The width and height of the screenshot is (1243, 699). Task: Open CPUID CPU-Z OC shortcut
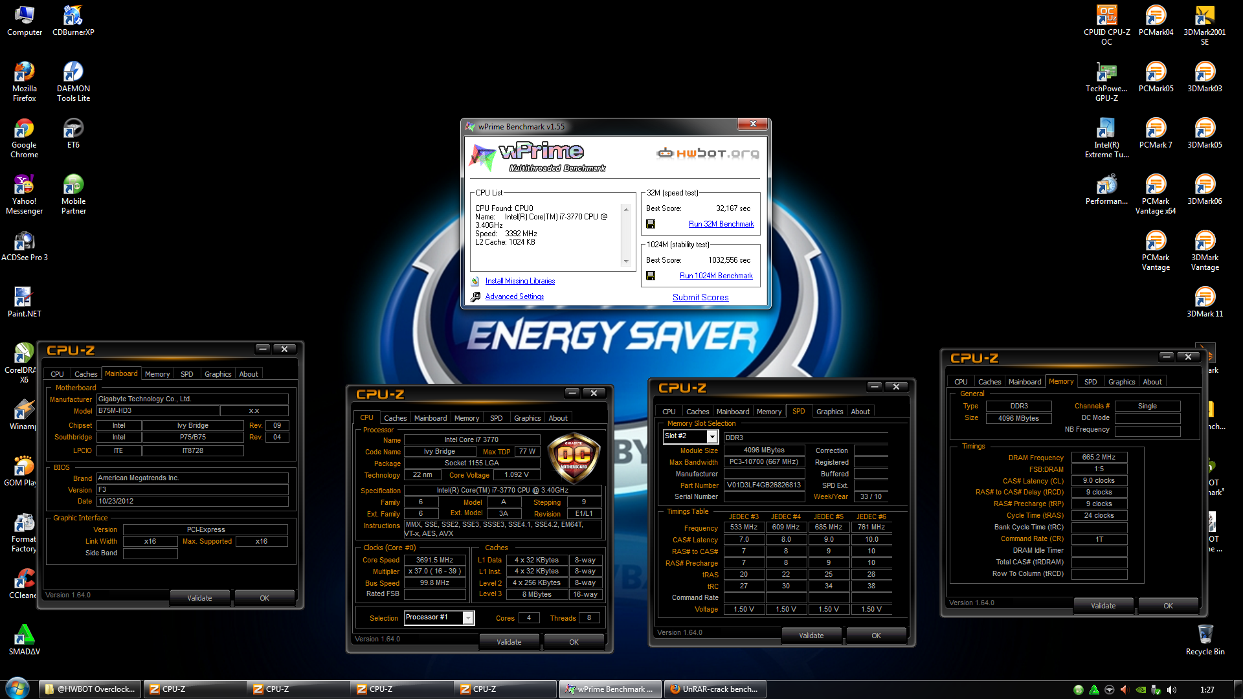1107,25
